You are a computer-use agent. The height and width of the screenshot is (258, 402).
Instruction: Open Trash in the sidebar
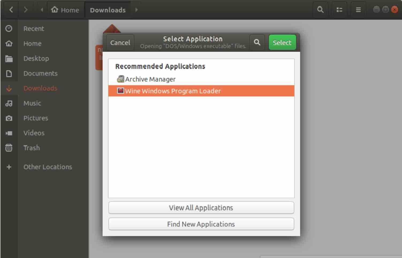[44, 148]
